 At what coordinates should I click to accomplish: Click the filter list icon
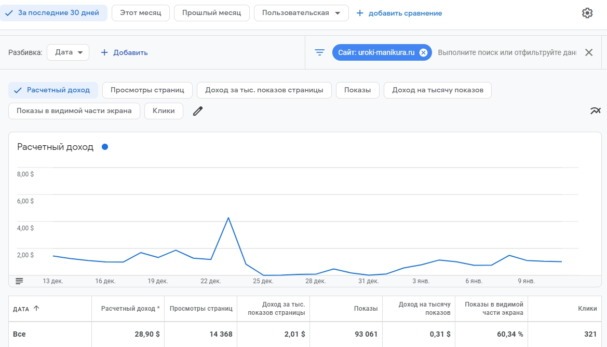point(320,52)
